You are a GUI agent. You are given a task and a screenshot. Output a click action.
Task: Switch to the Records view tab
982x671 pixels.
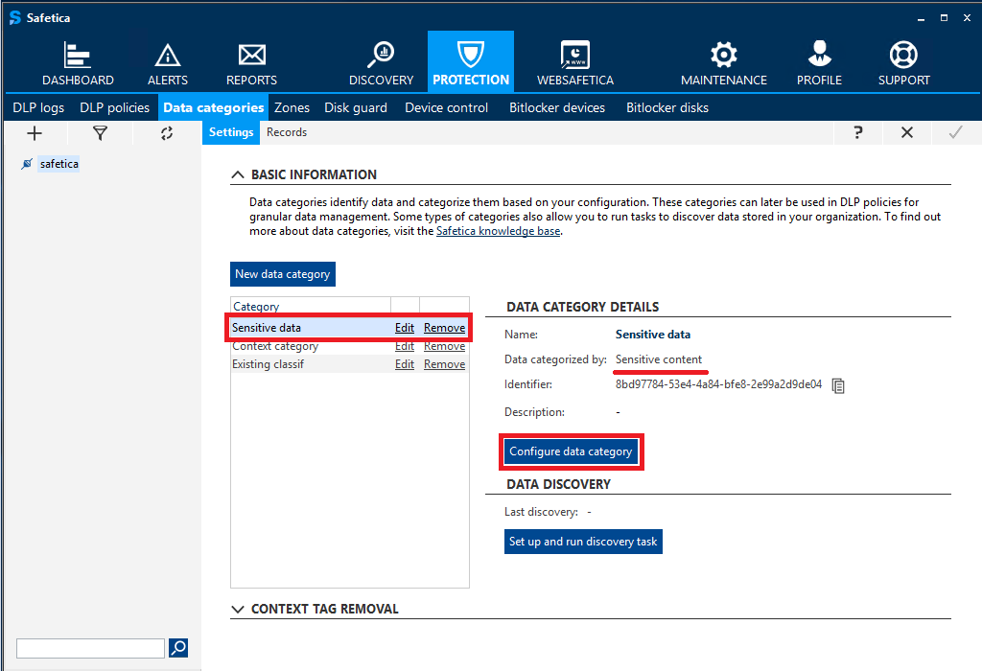[287, 132]
